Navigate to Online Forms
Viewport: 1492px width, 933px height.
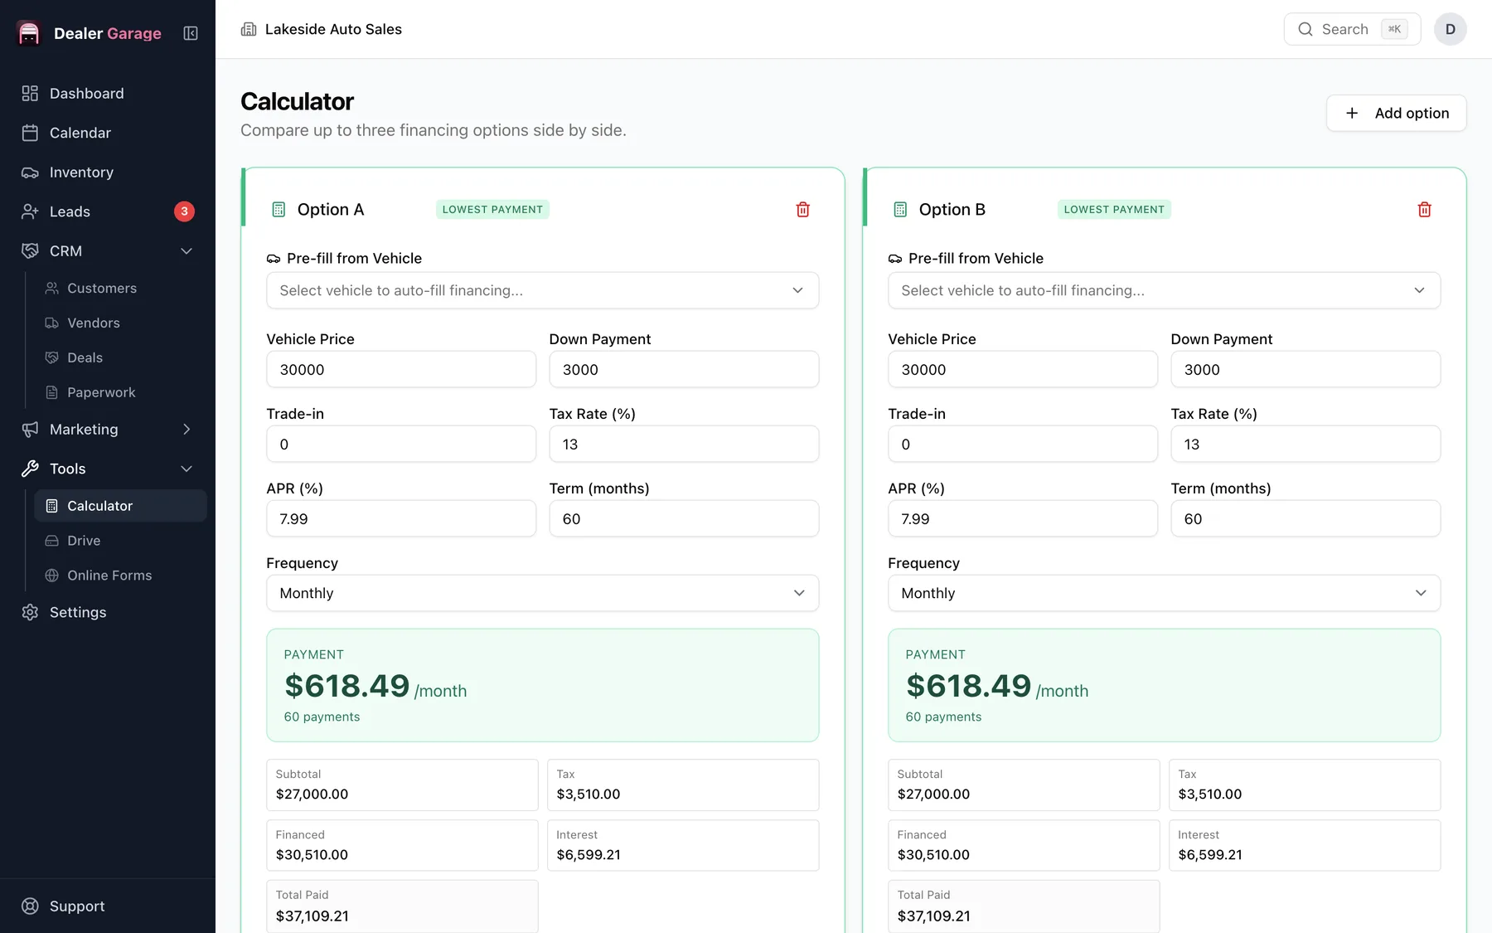[121, 576]
